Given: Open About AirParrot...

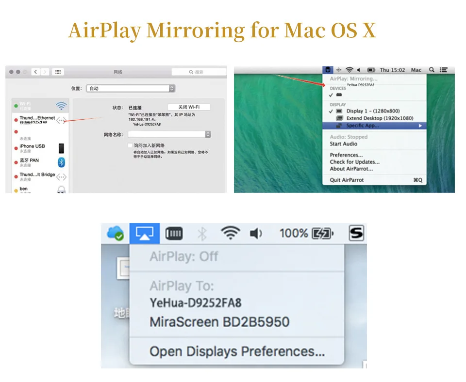Looking at the screenshot, I should (351, 169).
